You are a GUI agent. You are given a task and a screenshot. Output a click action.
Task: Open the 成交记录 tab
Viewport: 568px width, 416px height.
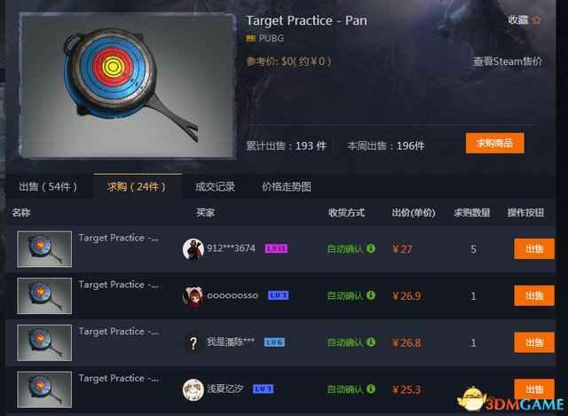point(215,187)
